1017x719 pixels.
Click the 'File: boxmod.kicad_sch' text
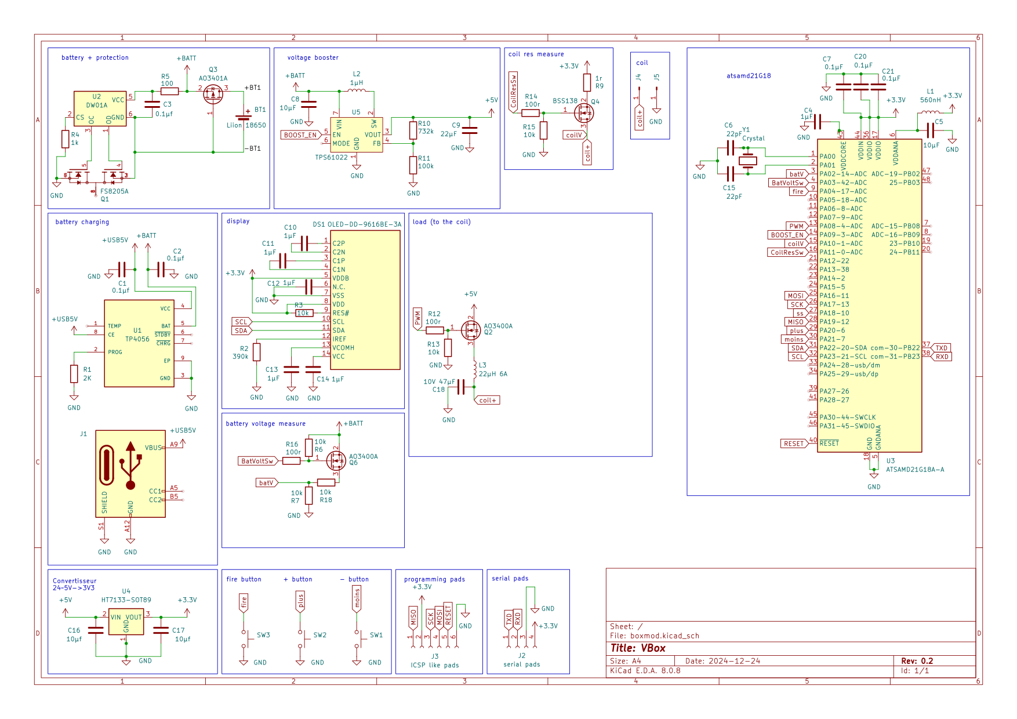click(655, 636)
